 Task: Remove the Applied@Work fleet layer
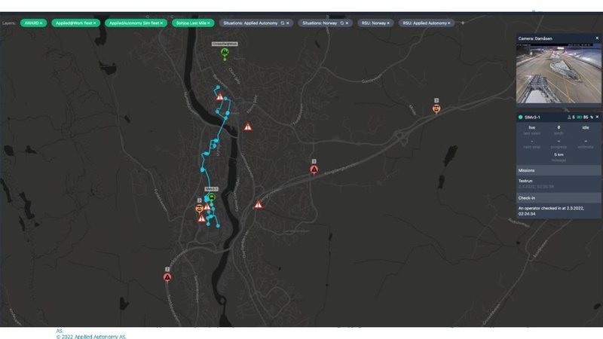click(x=96, y=23)
